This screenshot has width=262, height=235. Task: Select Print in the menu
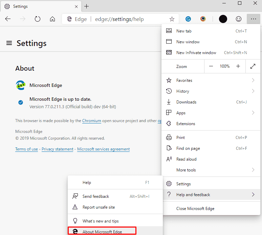(211, 138)
